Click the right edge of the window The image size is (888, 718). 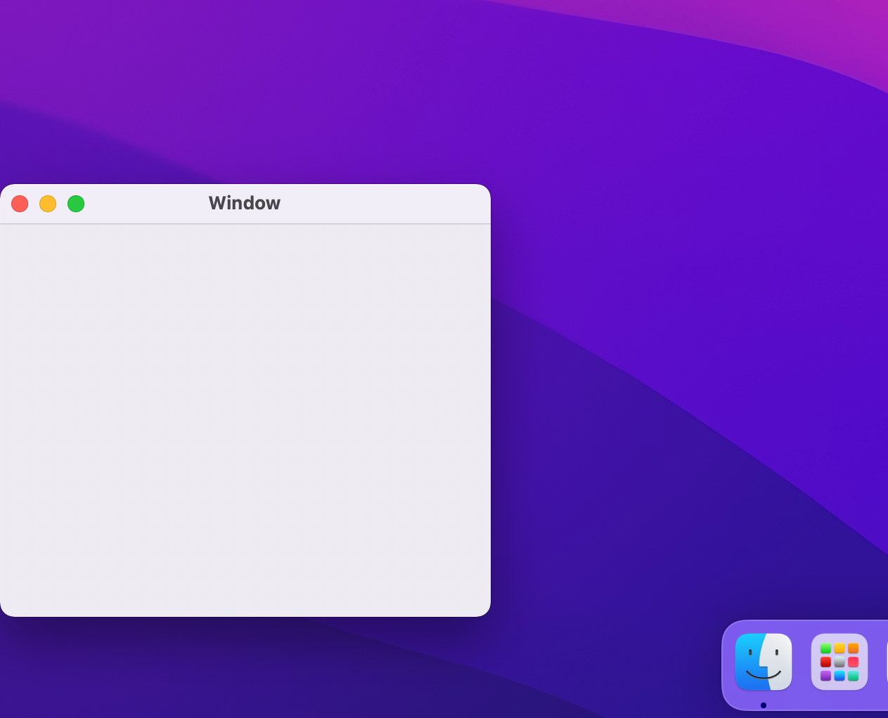tap(490, 422)
